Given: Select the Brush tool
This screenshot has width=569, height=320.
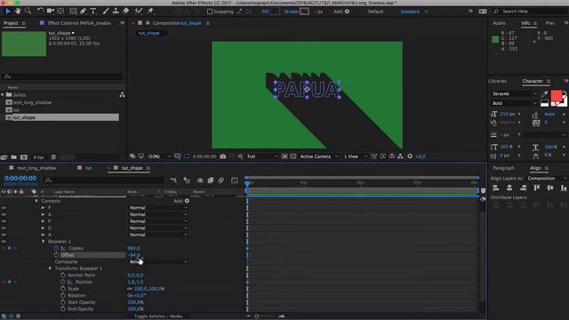Looking at the screenshot, I should (106, 12).
